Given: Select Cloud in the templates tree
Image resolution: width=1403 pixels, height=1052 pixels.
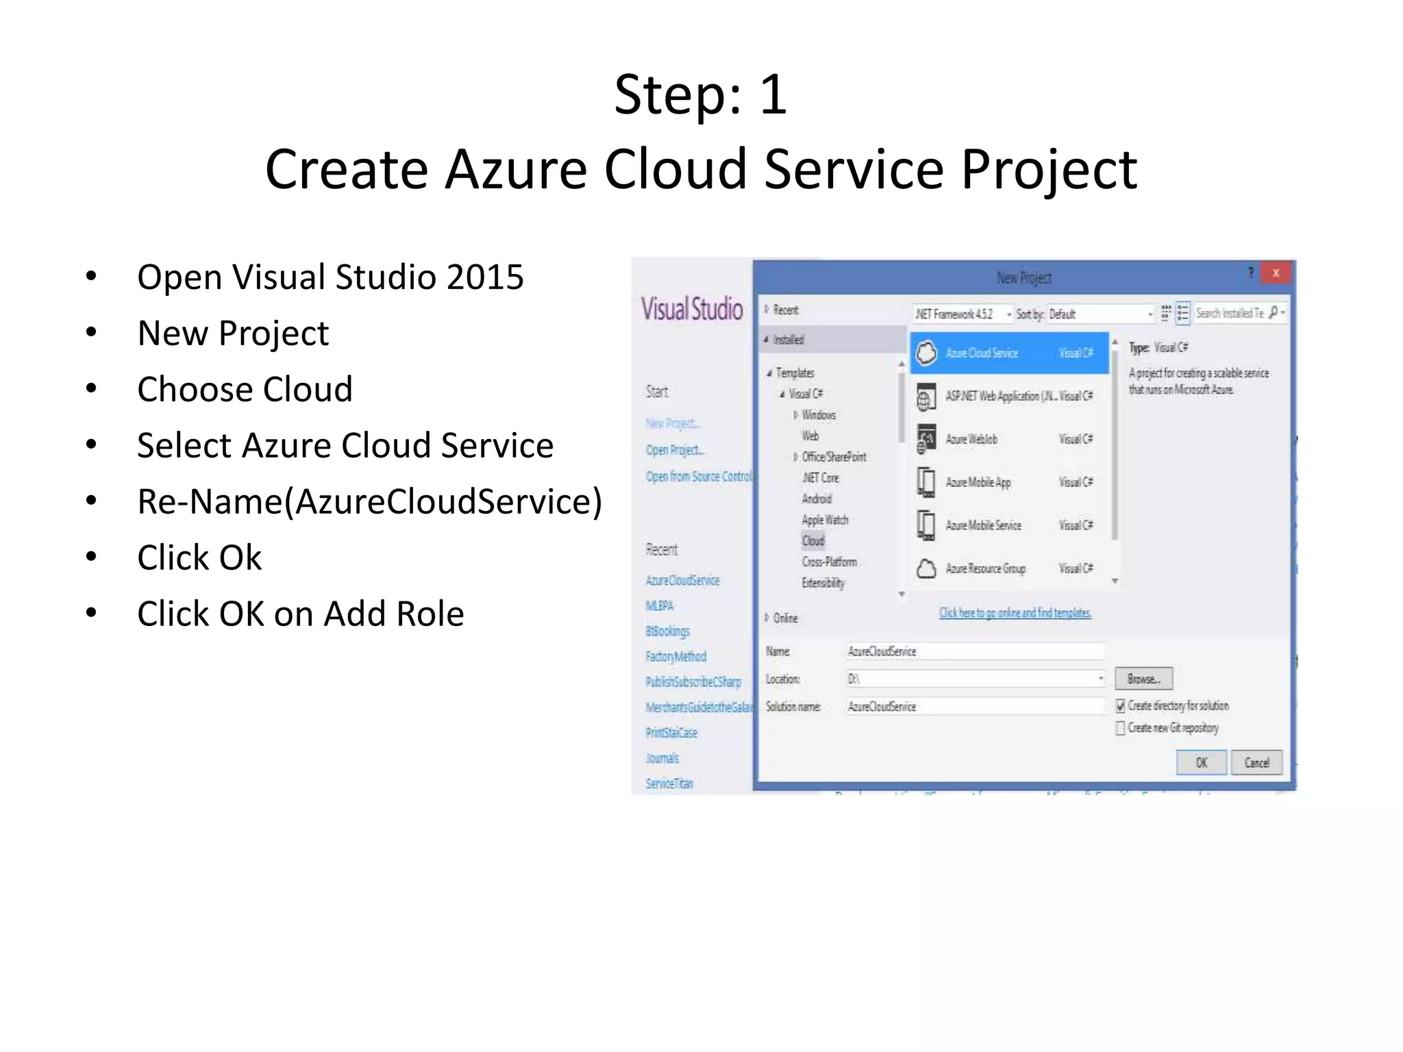Looking at the screenshot, I should [x=813, y=541].
